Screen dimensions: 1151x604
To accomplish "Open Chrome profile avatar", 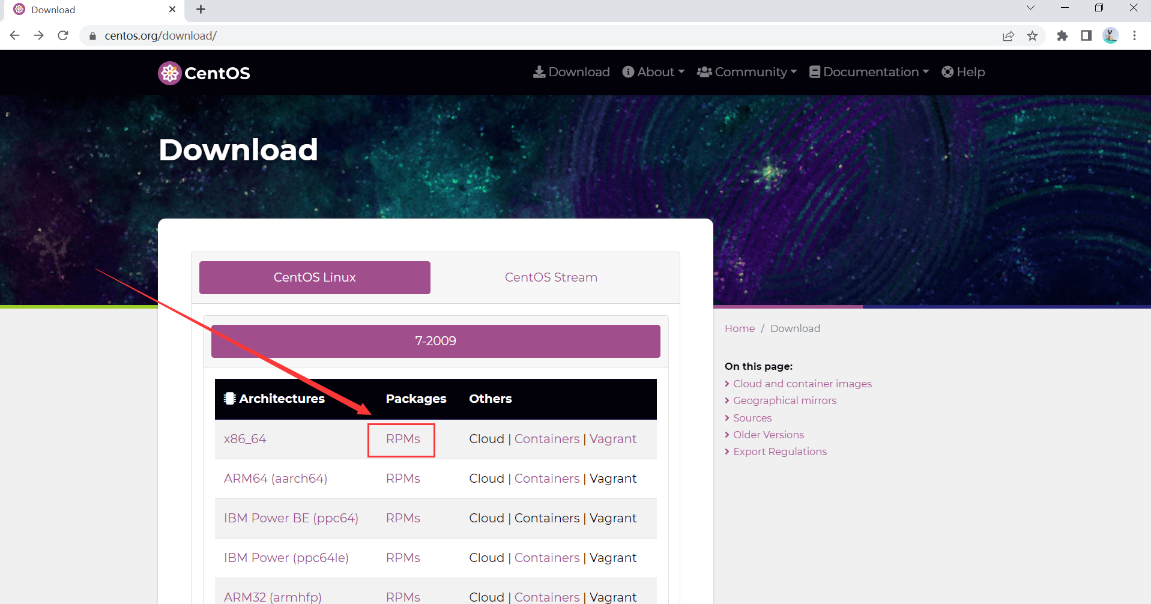I will point(1111,36).
